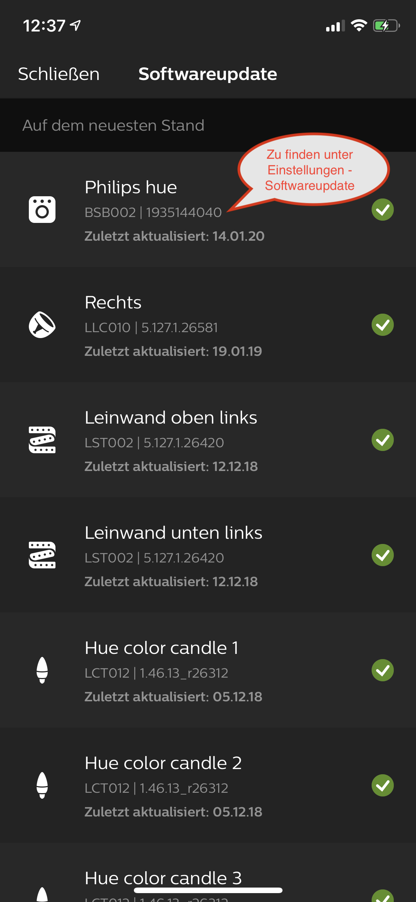The height and width of the screenshot is (902, 416).
Task: Tap the iOS home indicator bar
Action: click(208, 890)
